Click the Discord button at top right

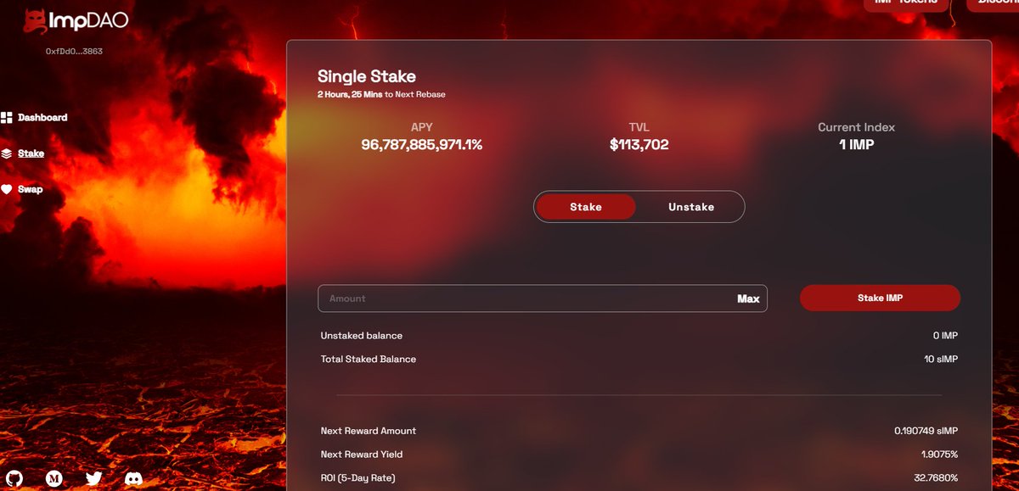[993, 3]
